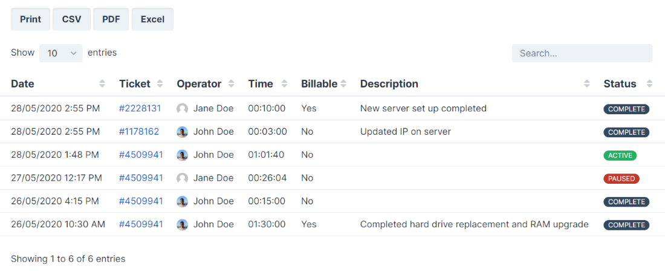Viewport: 665px width, 272px height.
Task: Click inside the Search input field
Action: (x=582, y=53)
